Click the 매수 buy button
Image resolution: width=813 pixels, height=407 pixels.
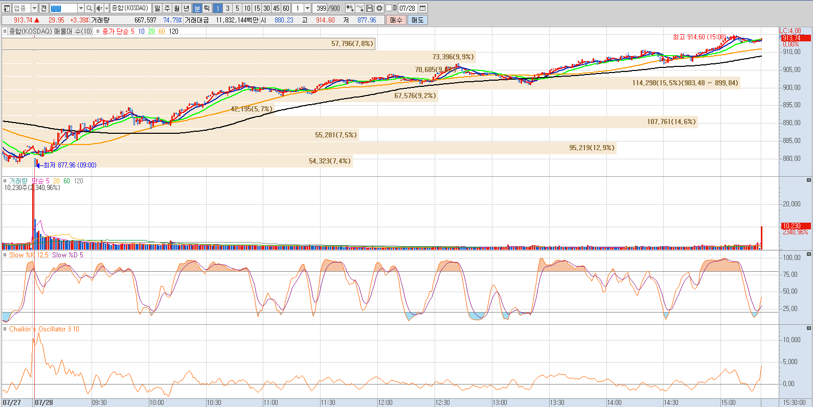click(396, 20)
